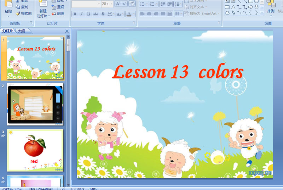Expand the shapes gallery more arrow
This screenshot has height=190, width=283.
click(262, 13)
